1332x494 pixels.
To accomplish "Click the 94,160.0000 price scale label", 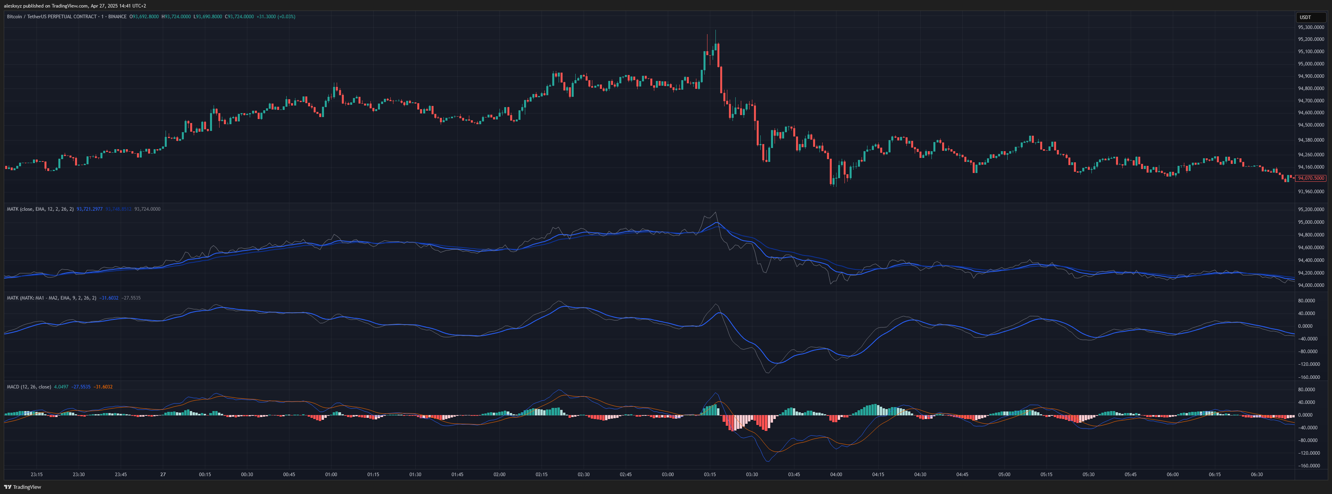I will pos(1311,167).
